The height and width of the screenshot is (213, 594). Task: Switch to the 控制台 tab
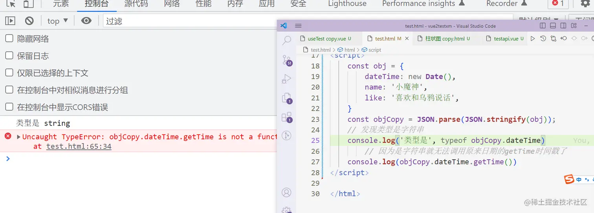[x=96, y=4]
